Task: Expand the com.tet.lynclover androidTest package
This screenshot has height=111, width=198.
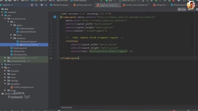Action: [5, 58]
